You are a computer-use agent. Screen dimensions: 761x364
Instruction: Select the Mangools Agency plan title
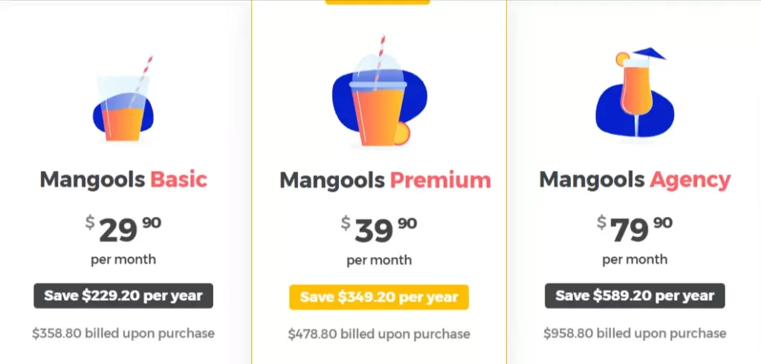(x=635, y=180)
